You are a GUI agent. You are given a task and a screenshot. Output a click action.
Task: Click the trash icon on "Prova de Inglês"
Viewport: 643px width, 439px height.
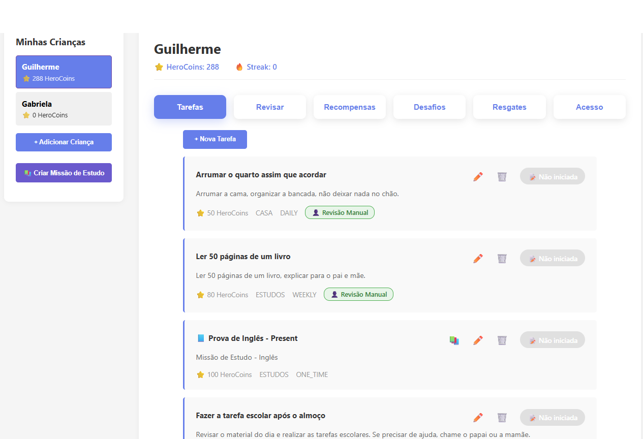pos(502,340)
